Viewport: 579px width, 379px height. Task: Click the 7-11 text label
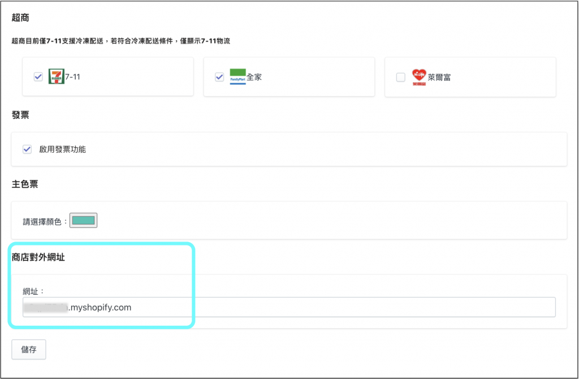(72, 77)
